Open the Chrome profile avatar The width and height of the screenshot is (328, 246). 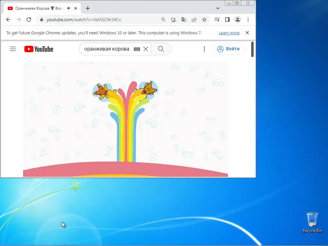(238, 20)
